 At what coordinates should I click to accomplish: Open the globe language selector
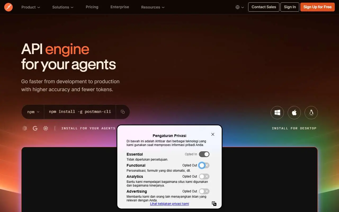(x=240, y=7)
